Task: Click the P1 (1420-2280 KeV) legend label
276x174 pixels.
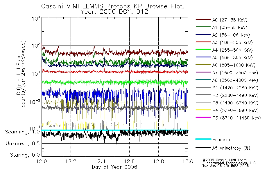Action: 235,88
